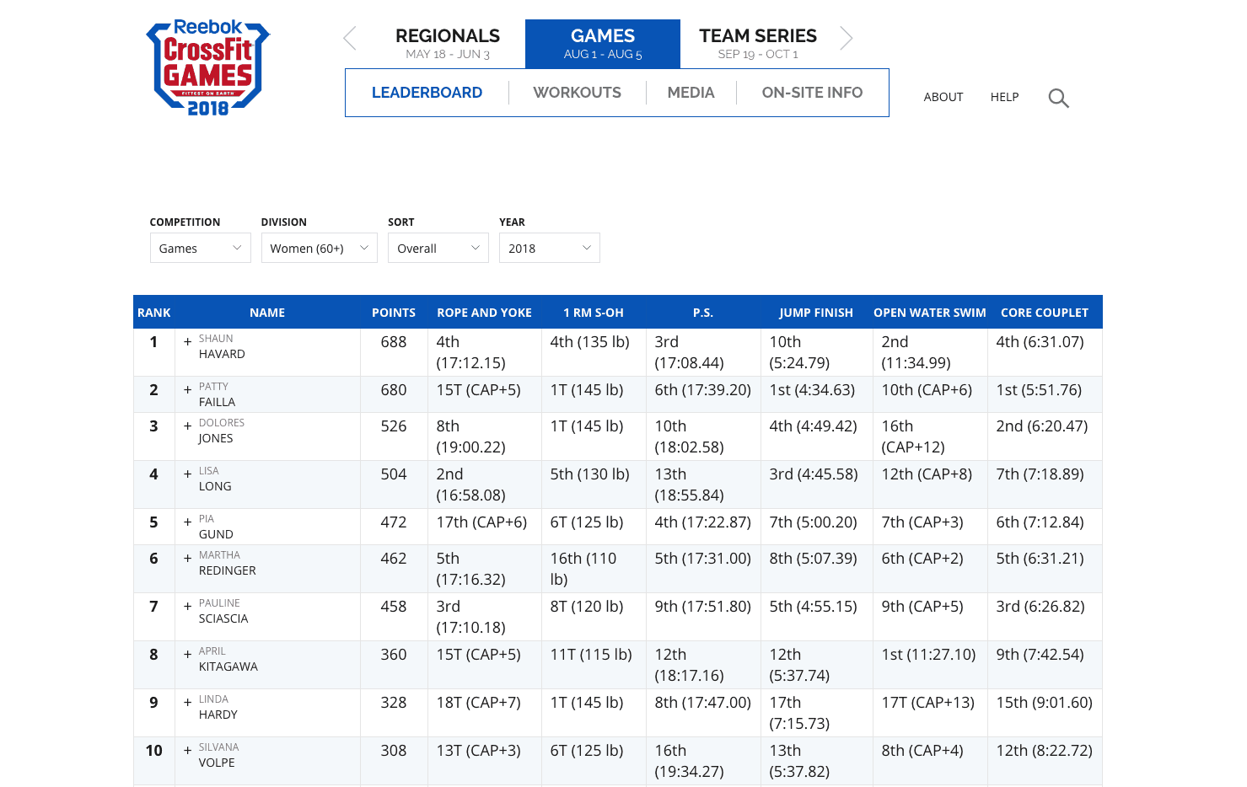1247x787 pixels.
Task: Select the Games tab
Action: point(602,43)
